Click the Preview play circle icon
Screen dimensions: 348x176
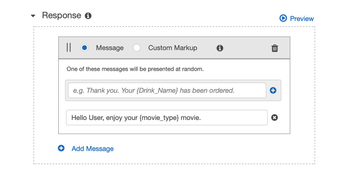pos(283,18)
